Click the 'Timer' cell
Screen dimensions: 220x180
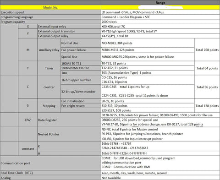pyautogui.click(x=49, y=68)
